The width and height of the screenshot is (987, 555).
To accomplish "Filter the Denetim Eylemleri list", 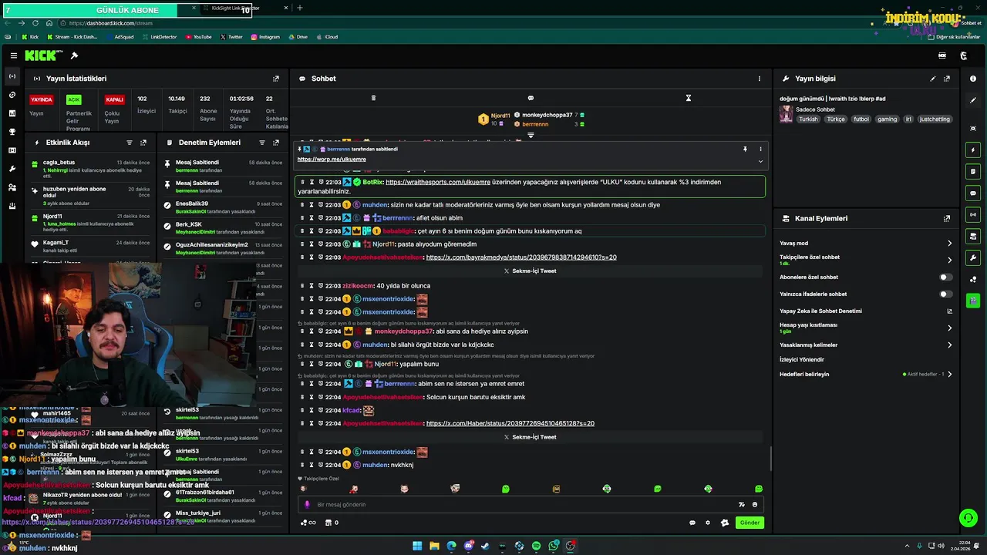I will (x=262, y=143).
